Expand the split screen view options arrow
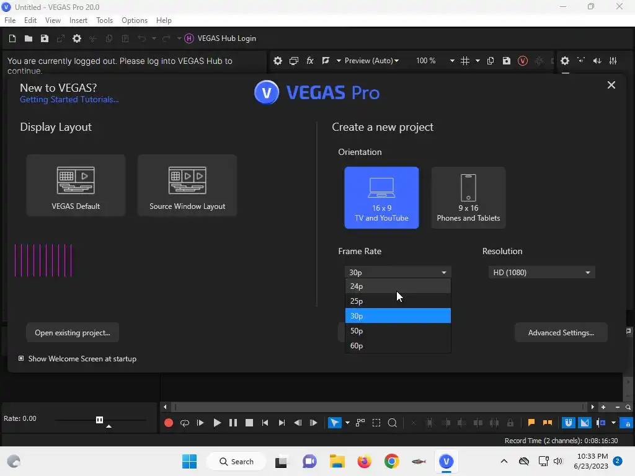Viewport: 635px width, 476px height. tap(339, 61)
